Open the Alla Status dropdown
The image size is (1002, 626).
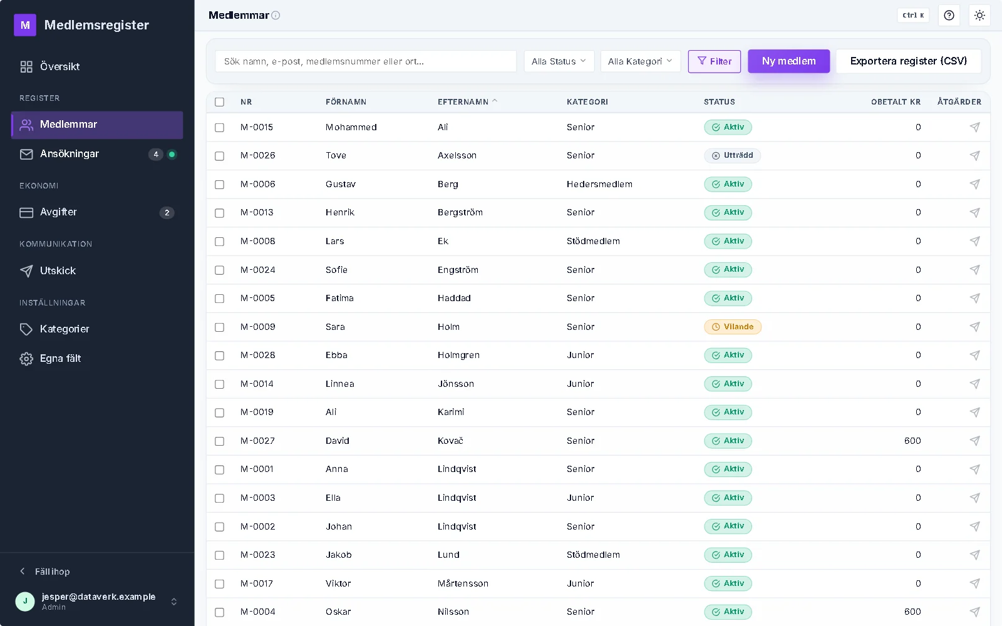click(x=559, y=61)
